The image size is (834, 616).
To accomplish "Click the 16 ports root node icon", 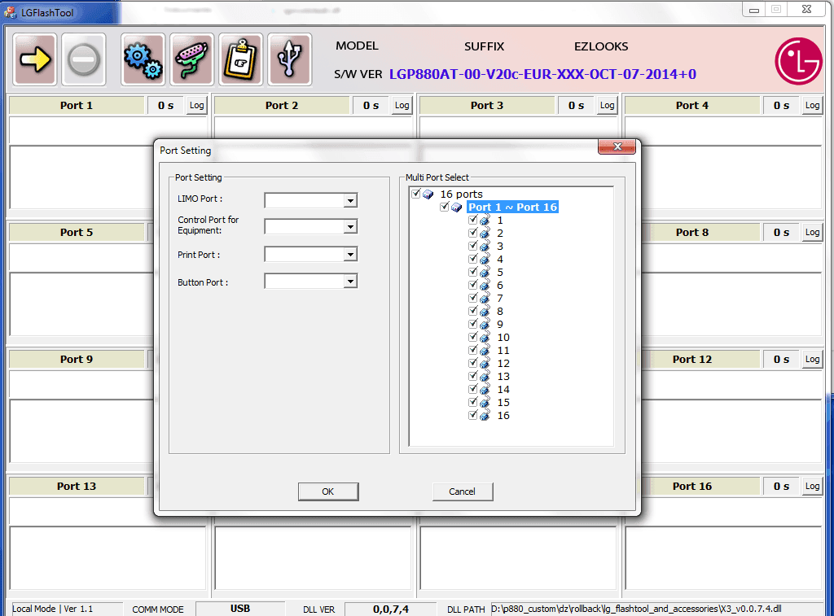I will (428, 194).
